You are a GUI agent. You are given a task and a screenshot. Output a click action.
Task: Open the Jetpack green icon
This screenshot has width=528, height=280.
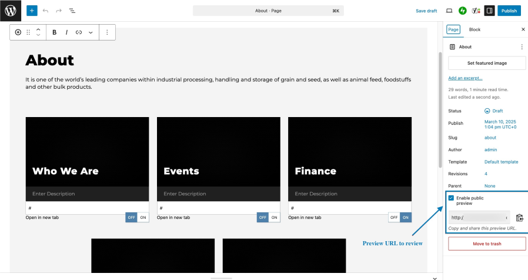463,11
